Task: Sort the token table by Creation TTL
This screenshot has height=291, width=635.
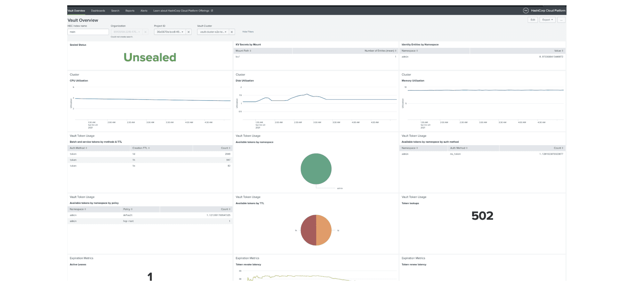Action: tap(141, 148)
